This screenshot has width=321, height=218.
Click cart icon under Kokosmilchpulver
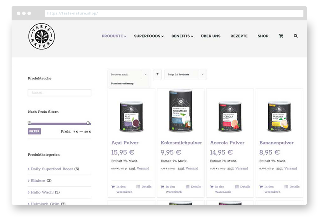pyautogui.click(x=162, y=187)
